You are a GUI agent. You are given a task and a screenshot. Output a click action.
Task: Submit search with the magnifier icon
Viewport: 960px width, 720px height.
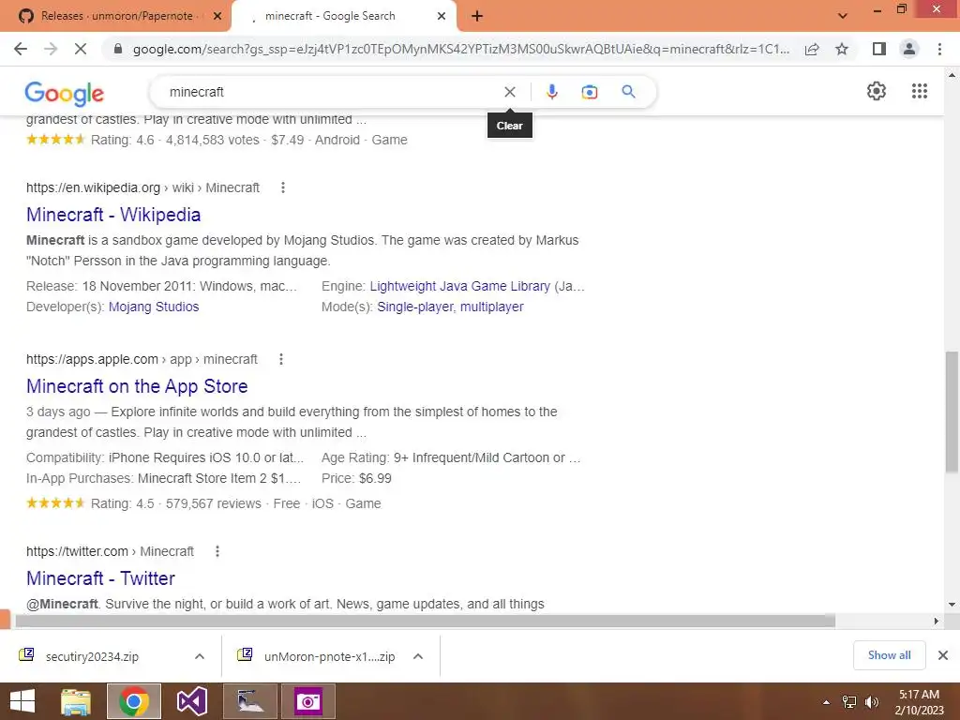628,92
